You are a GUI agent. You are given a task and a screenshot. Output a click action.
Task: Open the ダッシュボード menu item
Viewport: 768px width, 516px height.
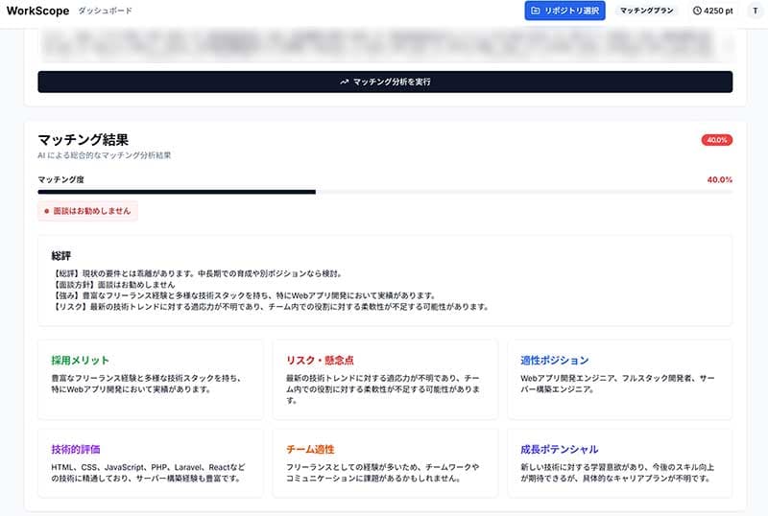click(x=105, y=11)
